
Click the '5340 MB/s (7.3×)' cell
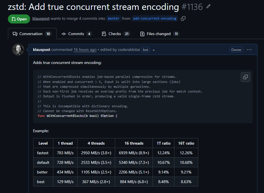click(134, 162)
